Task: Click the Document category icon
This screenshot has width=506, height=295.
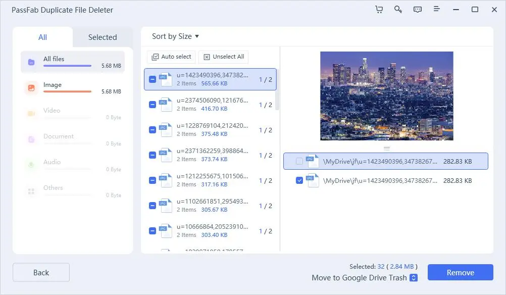Action: coord(31,139)
